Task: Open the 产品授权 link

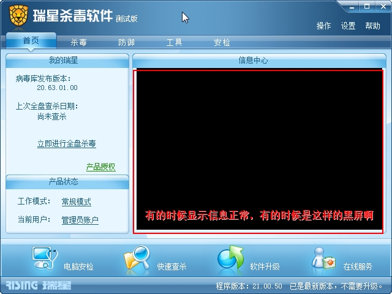Action: [100, 167]
